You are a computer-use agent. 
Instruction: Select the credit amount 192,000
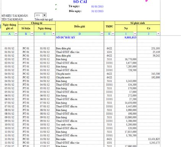pos(155,77)
